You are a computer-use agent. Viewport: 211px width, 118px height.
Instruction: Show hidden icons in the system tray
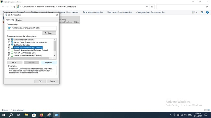click(x=171, y=115)
